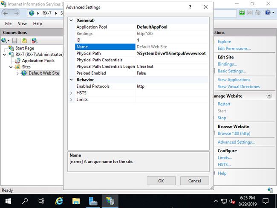Click the stop icon in IIS toolbar
The image size is (277, 208).
tap(250, 12)
